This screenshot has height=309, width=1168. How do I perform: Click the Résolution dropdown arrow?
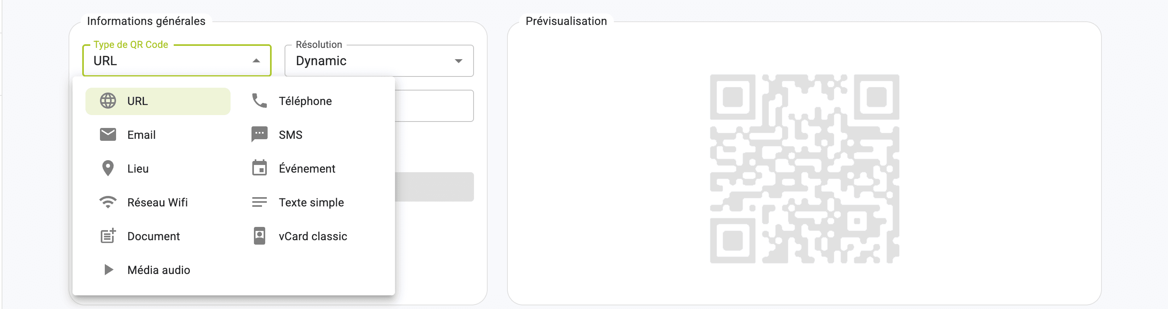click(458, 61)
